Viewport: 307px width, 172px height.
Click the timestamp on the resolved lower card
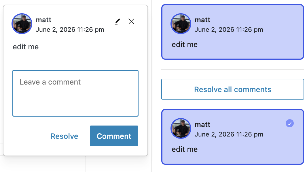tap(229, 134)
